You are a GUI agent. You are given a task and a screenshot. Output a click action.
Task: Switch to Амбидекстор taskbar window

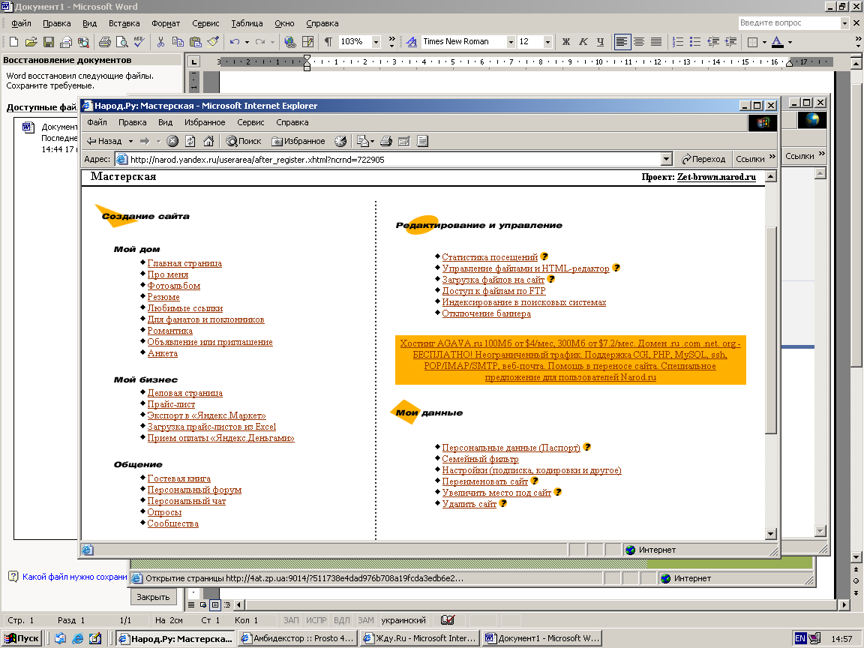click(298, 638)
